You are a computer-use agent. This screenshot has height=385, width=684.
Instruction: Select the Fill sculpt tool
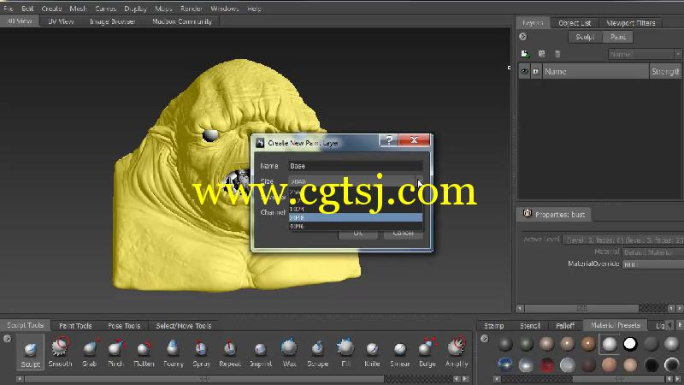click(x=345, y=352)
